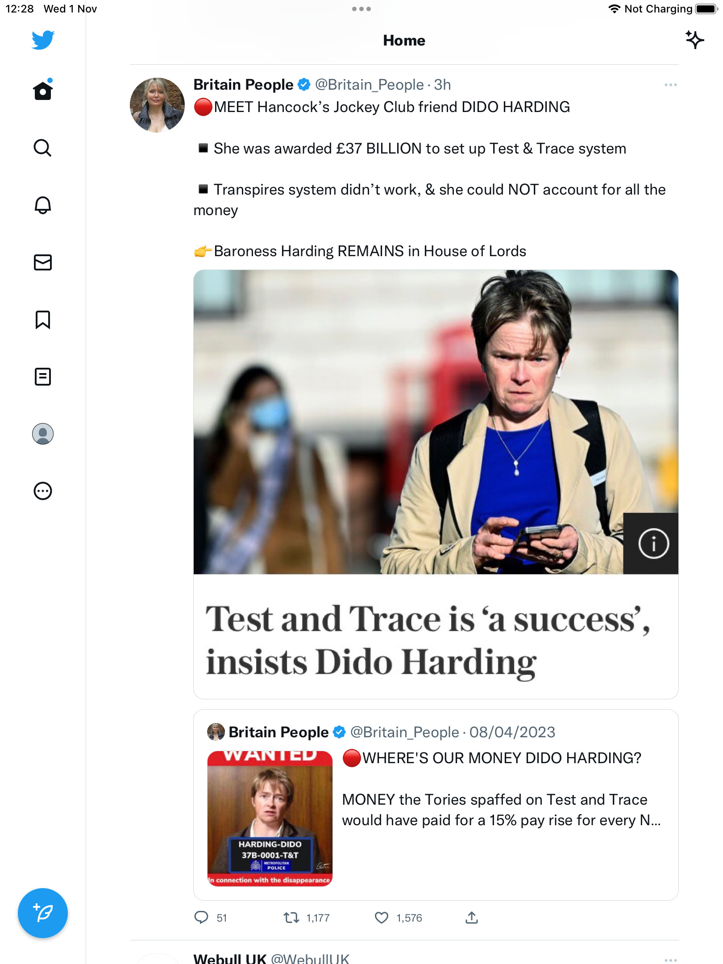Compose a new tweet with blue button

pos(43,913)
